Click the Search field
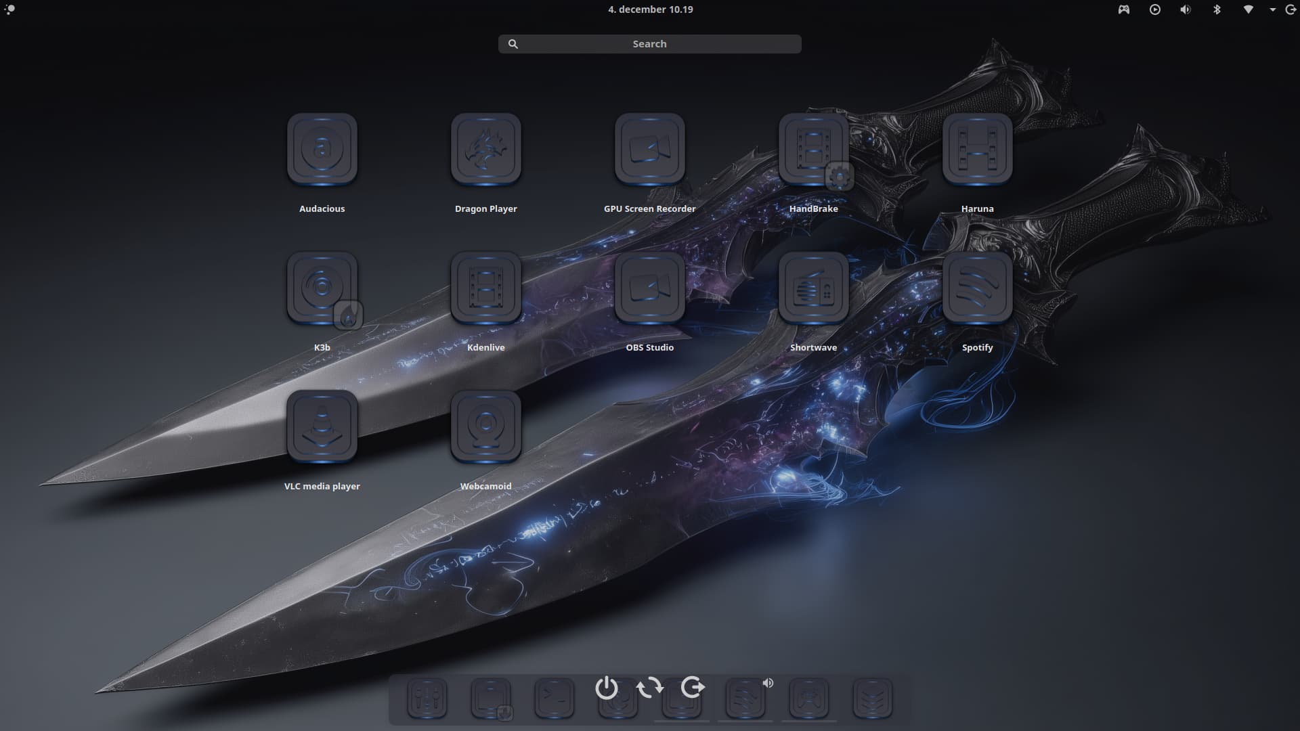The height and width of the screenshot is (731, 1300). click(649, 44)
